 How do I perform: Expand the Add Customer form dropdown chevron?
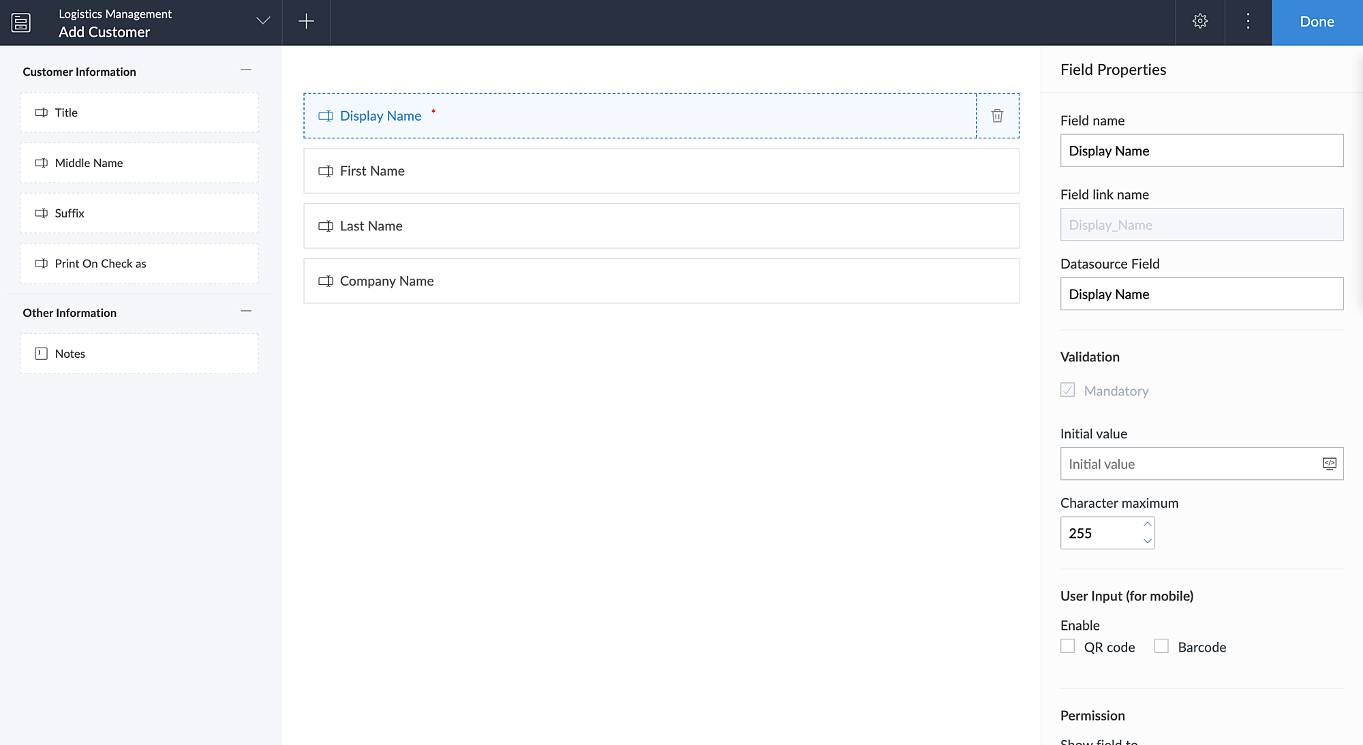click(x=263, y=21)
